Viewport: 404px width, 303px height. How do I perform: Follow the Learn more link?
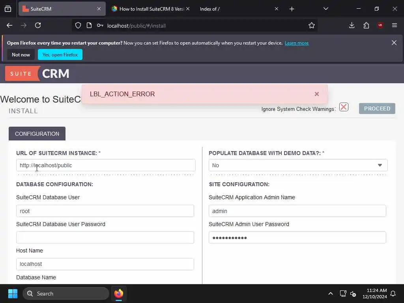[297, 43]
